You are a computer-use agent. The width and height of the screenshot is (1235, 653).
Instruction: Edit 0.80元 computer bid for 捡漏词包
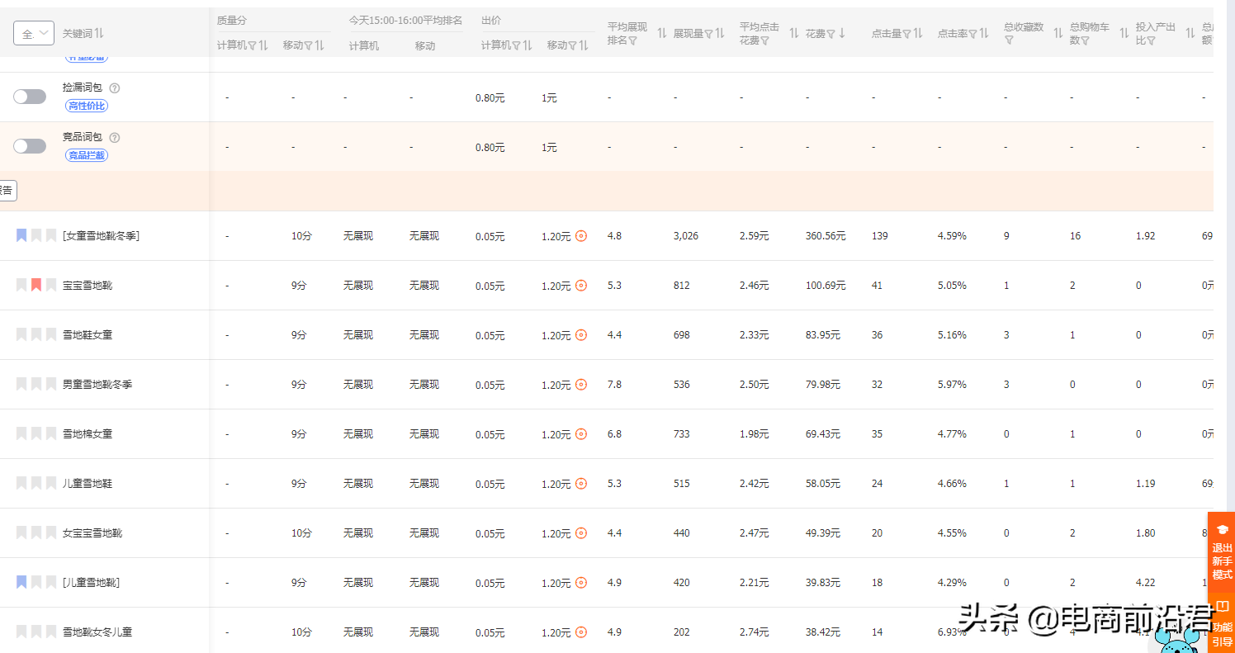point(490,97)
